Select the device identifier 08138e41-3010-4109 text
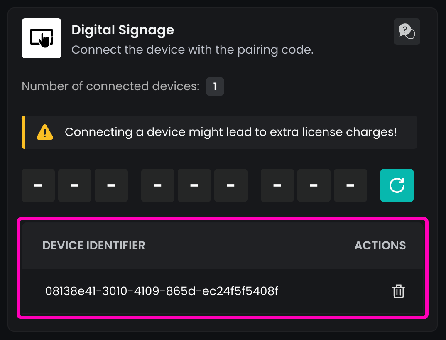 (x=162, y=291)
